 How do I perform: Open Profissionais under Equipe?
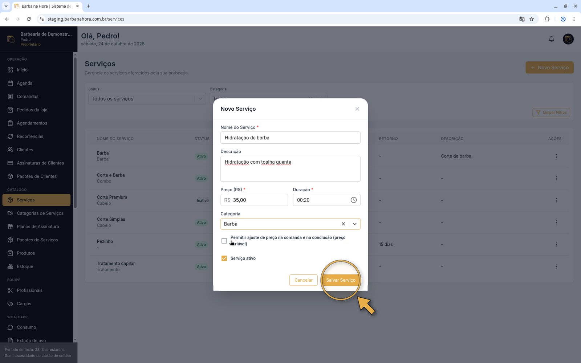[36, 290]
